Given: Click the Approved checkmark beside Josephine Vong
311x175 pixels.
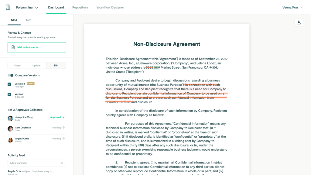Looking at the screenshot, I should click(x=64, y=117).
